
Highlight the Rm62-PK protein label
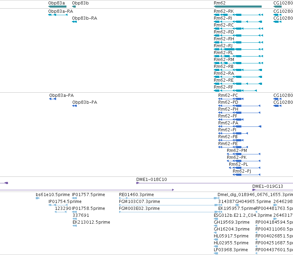pyautogui.click(x=237, y=157)
